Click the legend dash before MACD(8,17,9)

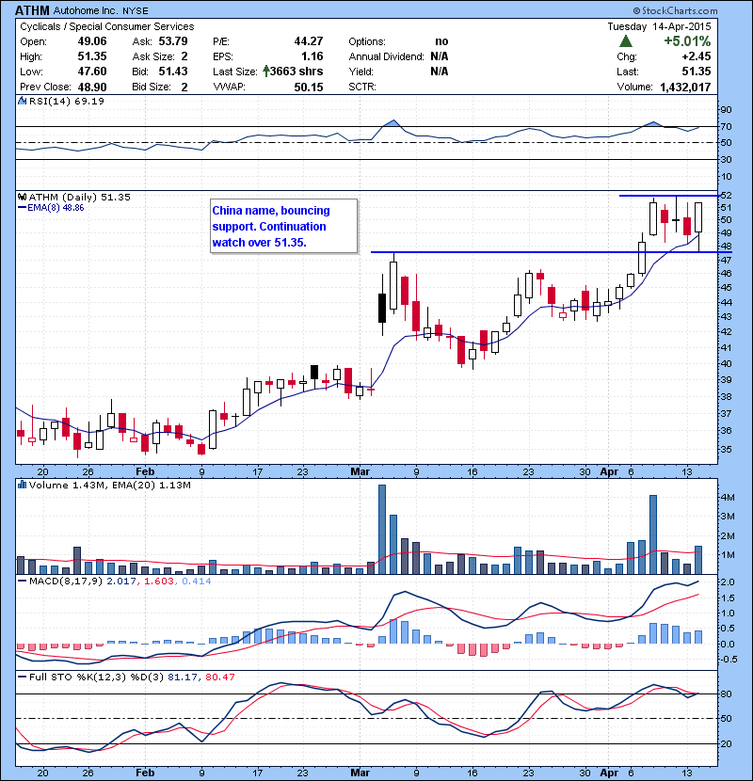pos(22,582)
